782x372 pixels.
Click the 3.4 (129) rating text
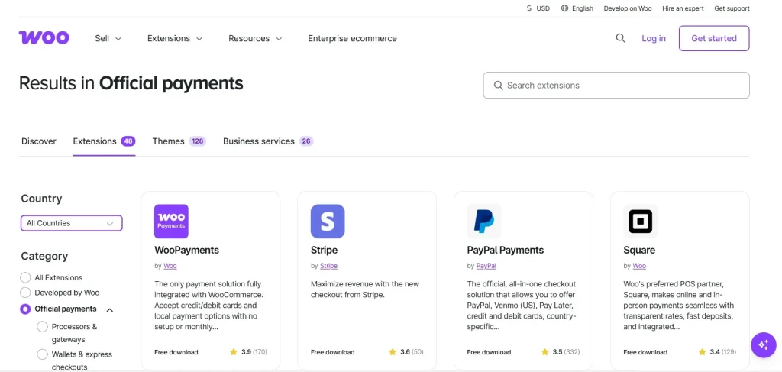click(723, 352)
